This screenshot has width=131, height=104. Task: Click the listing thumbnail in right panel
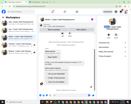tap(112, 21)
